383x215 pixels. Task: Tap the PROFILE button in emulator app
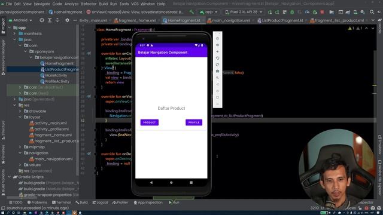pyautogui.click(x=194, y=122)
